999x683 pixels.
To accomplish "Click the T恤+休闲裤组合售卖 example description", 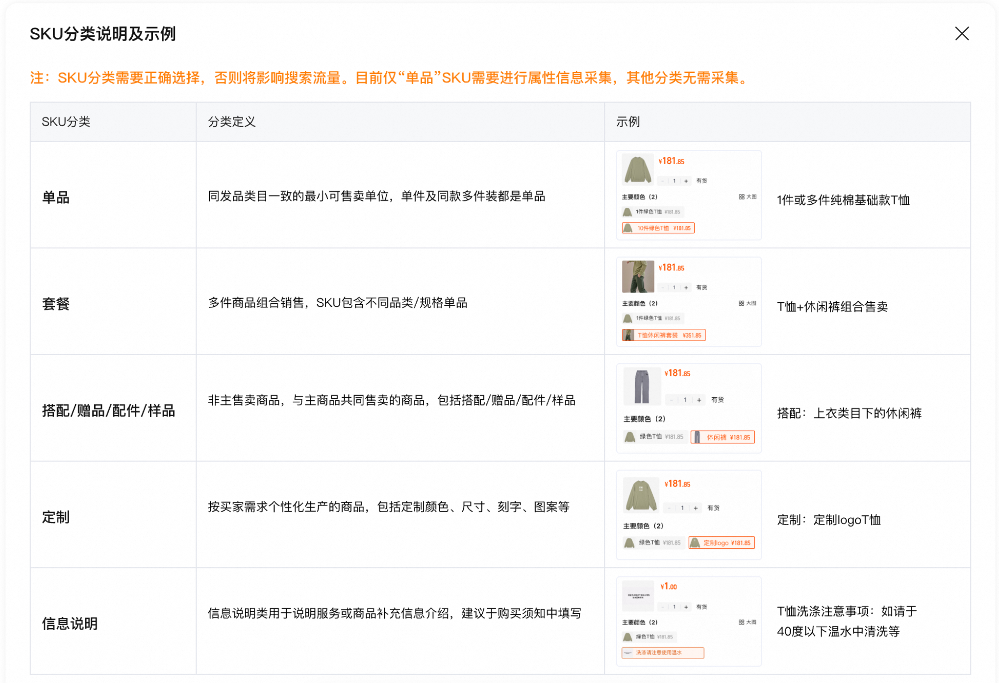I will (832, 307).
